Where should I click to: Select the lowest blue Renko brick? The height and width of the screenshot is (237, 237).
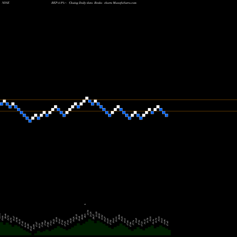click(x=30, y=121)
